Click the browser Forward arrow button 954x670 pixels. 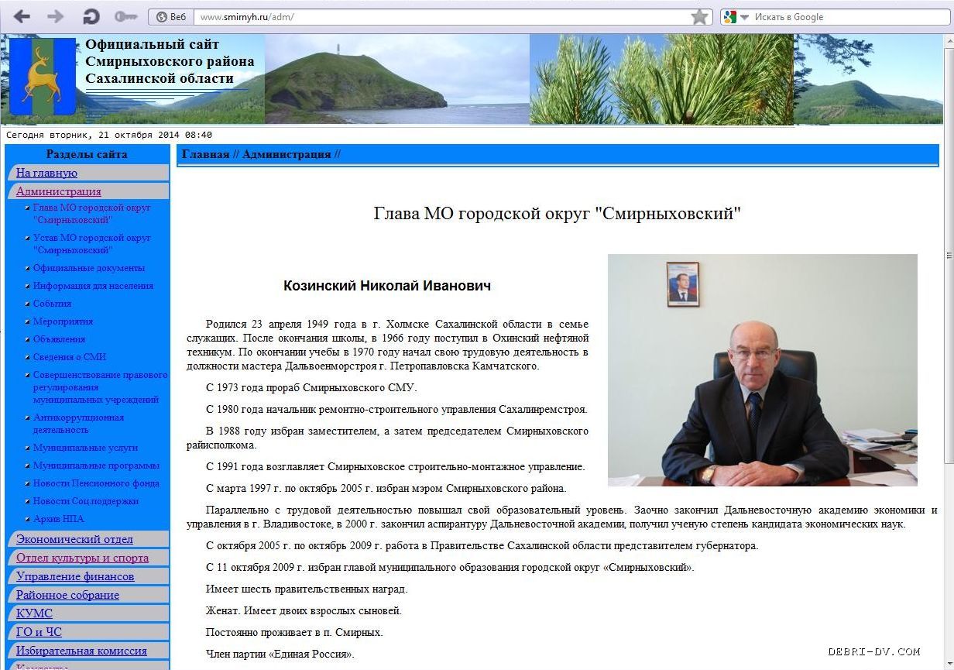click(x=55, y=16)
